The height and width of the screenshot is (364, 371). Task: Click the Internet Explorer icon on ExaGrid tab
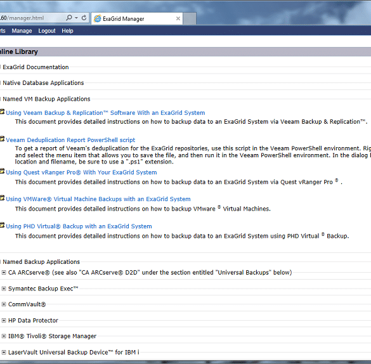(x=97, y=18)
